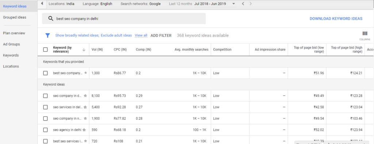The image size is (374, 144).
Task: Star the 'seo agency in delhi' keyword
Action: [x=84, y=130]
